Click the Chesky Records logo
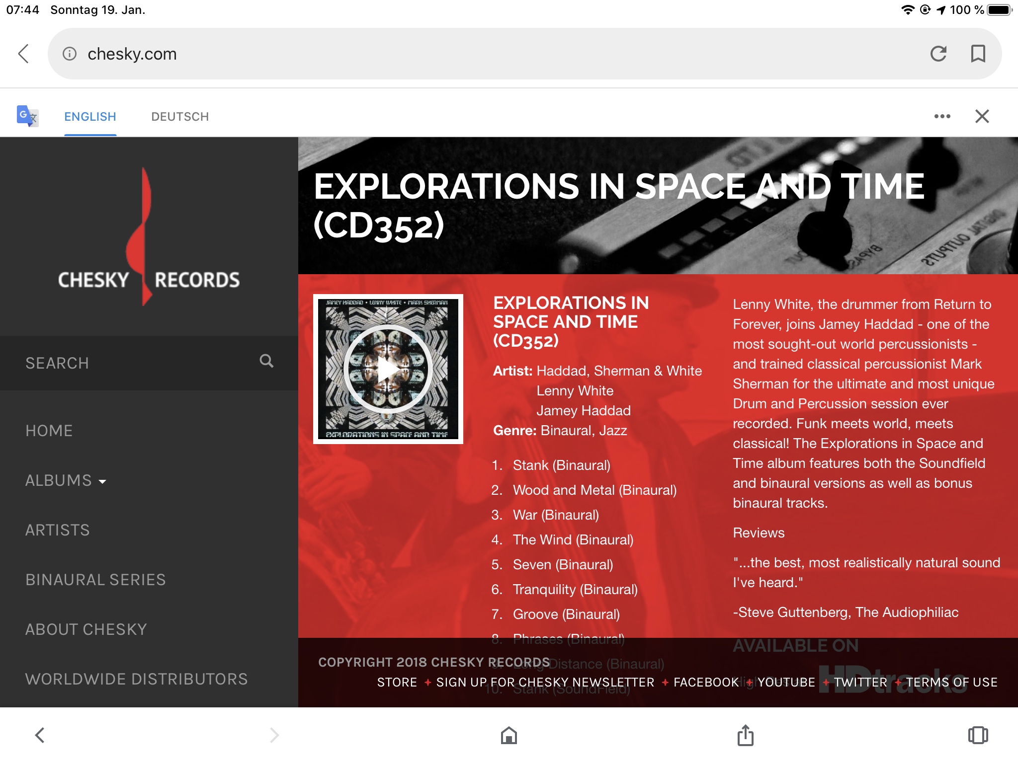Screen dimensions: 1018x763 pos(149,236)
